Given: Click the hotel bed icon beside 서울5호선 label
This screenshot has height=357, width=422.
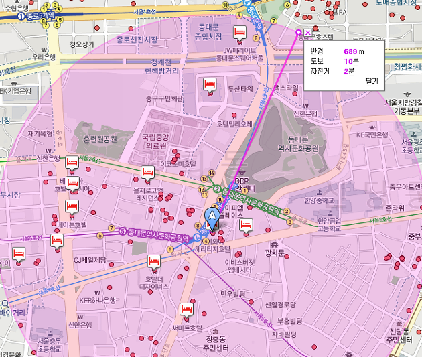Looking at the screenshot, I should click(x=57, y=241).
